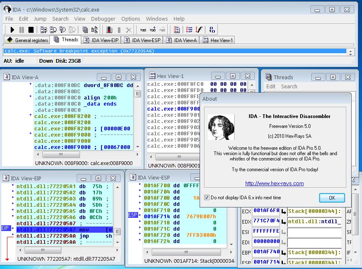Open Search menu in Threads window
The width and height of the screenshot is (362, 269).
tap(289, 86)
